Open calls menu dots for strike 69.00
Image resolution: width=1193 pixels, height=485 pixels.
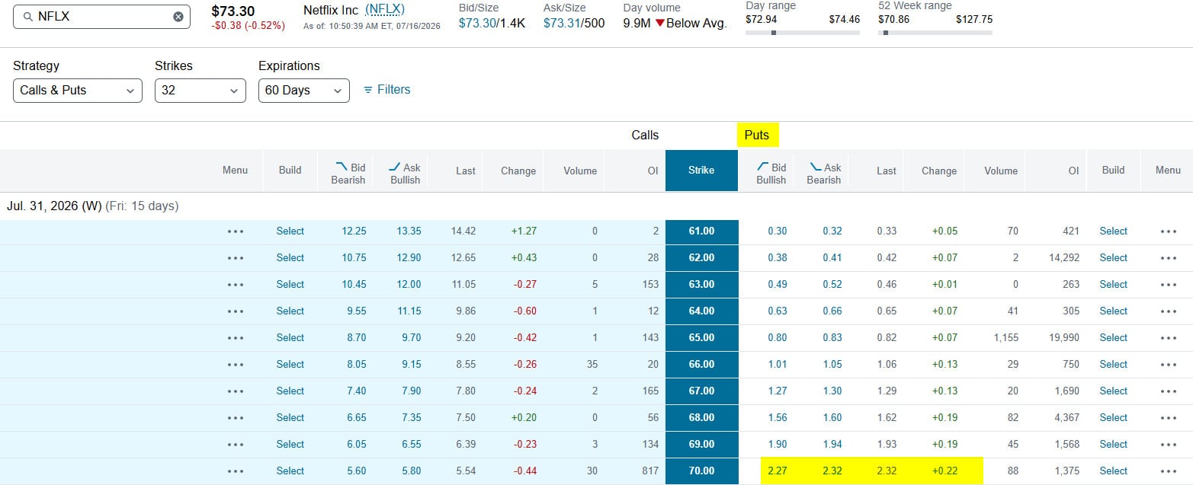236,445
